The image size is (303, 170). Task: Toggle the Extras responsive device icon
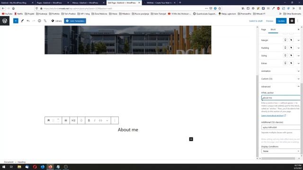(x=285, y=63)
